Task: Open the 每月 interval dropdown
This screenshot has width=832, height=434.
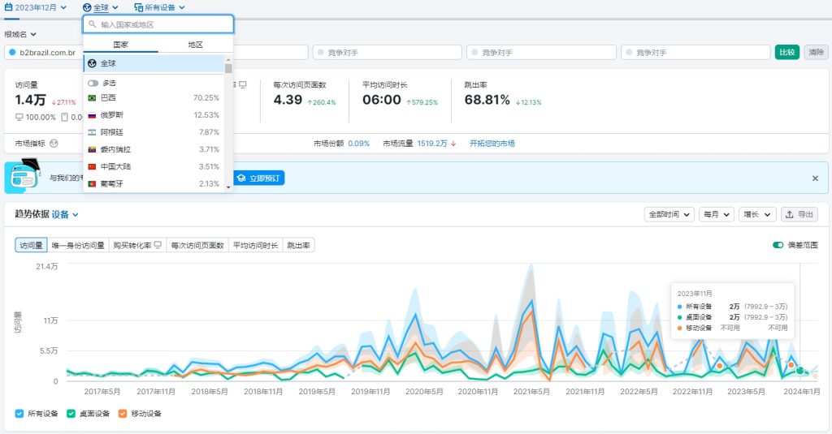Action: click(x=717, y=215)
